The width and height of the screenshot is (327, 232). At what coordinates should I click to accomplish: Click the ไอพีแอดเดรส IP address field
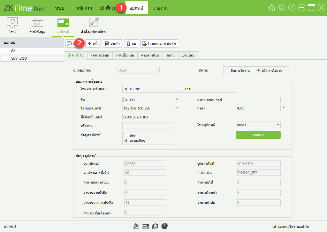(x=148, y=108)
